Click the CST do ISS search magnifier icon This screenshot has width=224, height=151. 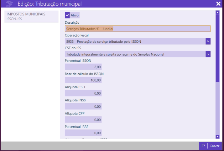pos(208,54)
